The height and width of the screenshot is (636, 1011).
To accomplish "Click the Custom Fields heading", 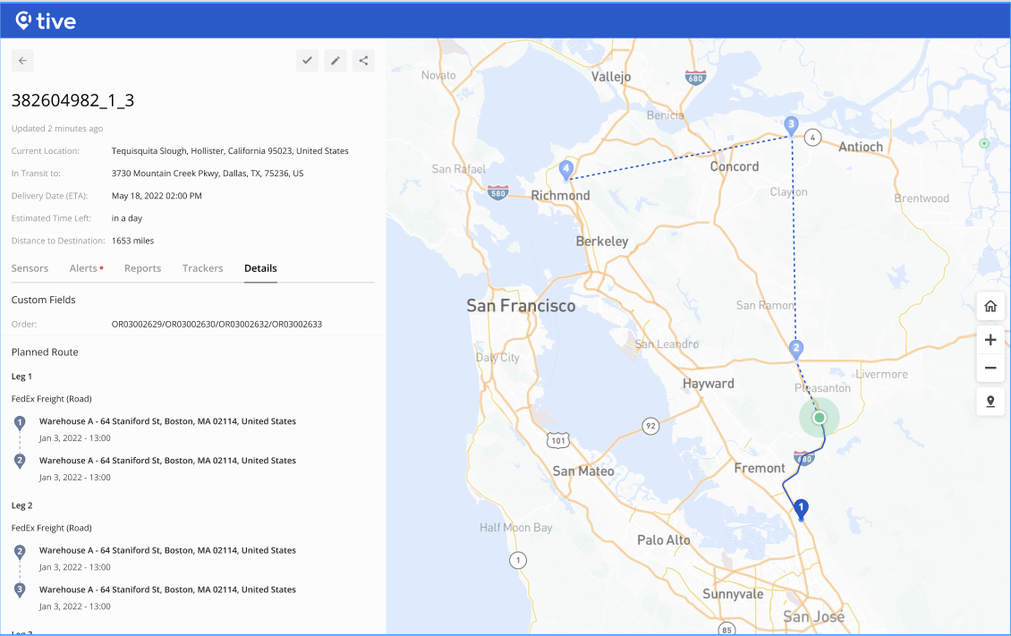I will [43, 300].
